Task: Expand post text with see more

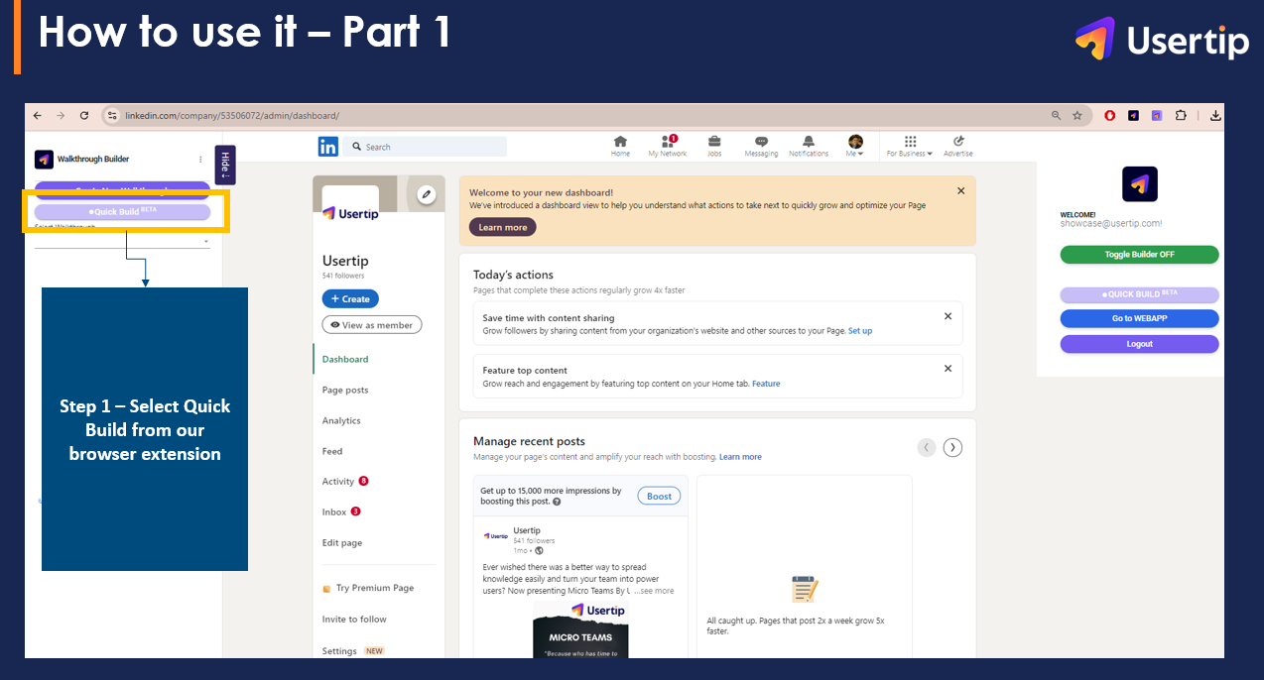Action: tap(655, 591)
